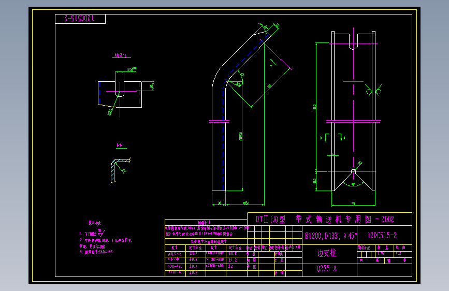Click the tolerance cell '±1.2'
Screen dimensions: 449x291
pyautogui.click(x=233, y=260)
